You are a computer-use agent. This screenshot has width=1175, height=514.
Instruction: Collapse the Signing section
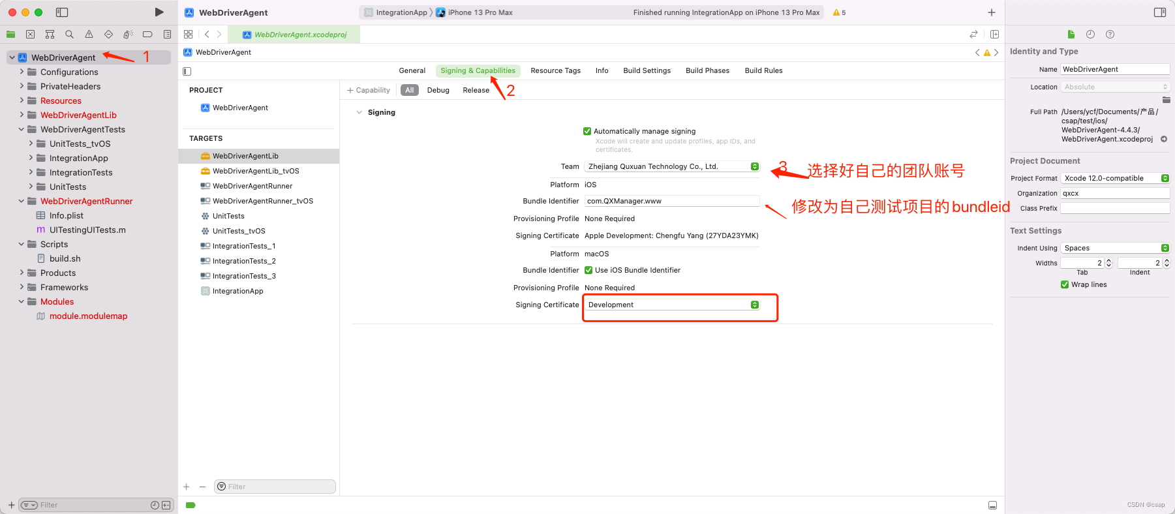359,112
